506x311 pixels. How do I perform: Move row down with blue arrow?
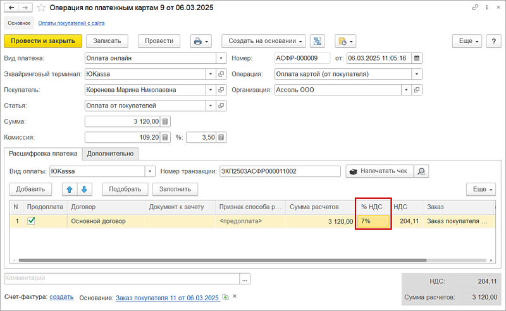[84, 190]
